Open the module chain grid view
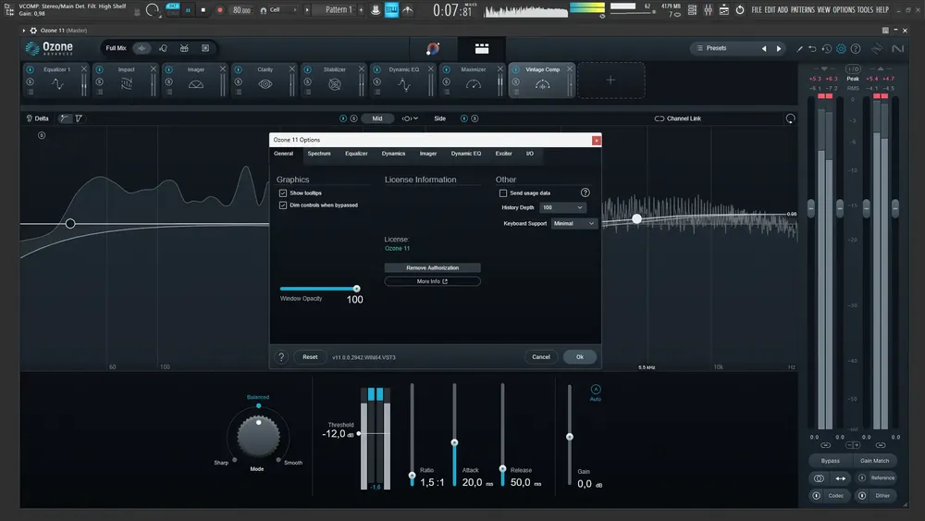 click(482, 48)
